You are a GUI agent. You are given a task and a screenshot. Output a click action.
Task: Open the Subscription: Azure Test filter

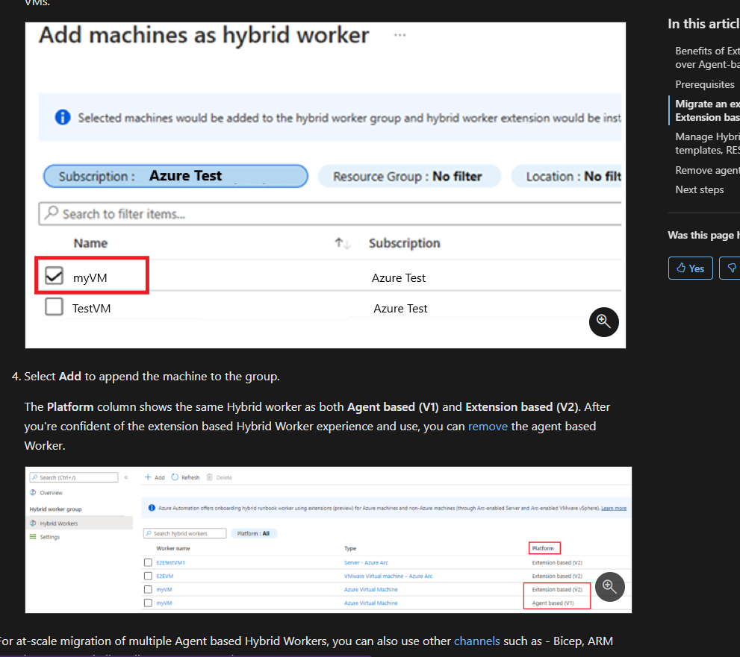point(175,176)
